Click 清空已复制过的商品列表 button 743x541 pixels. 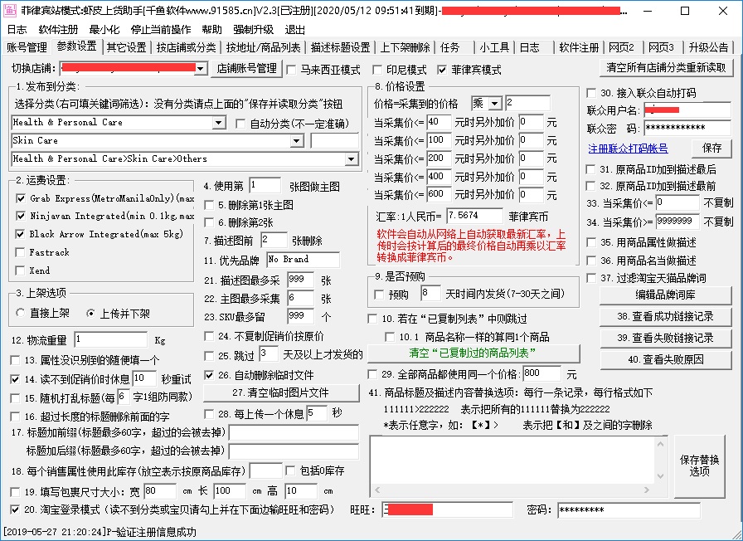pos(473,353)
